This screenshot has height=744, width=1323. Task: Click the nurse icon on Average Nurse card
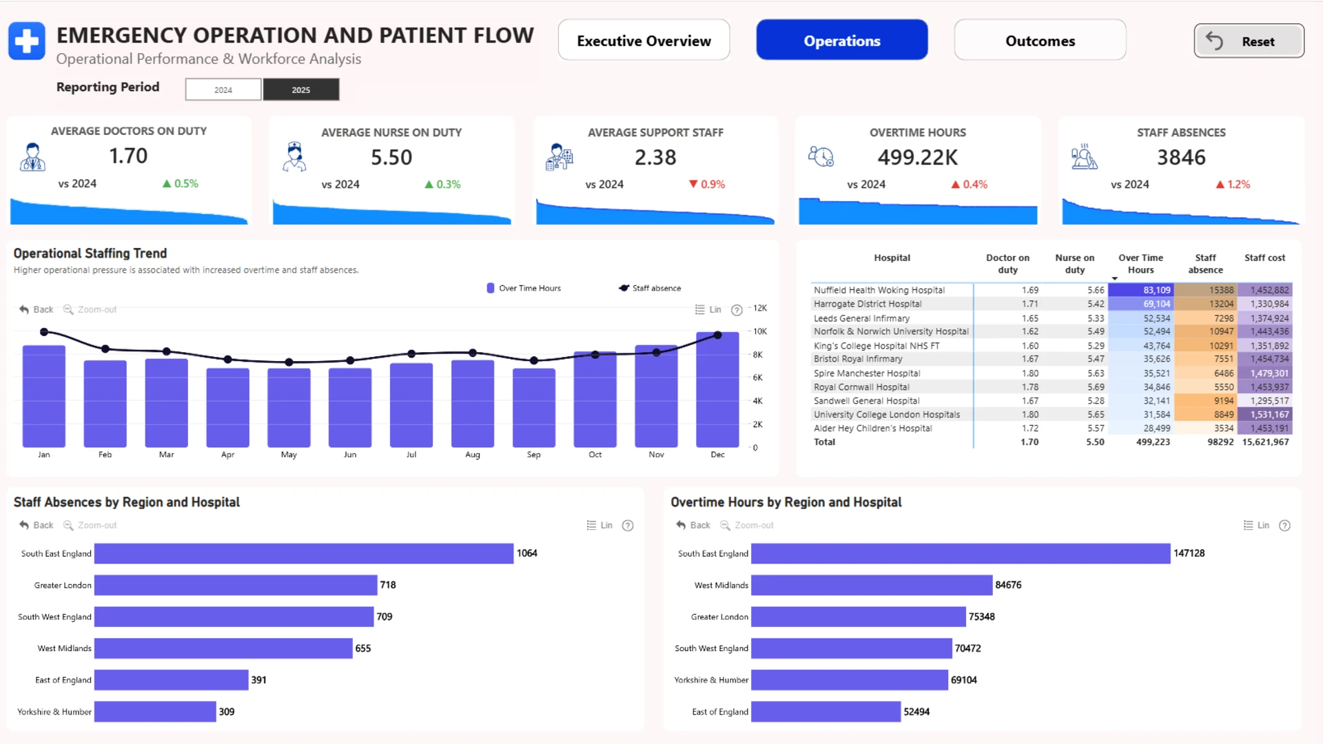294,157
